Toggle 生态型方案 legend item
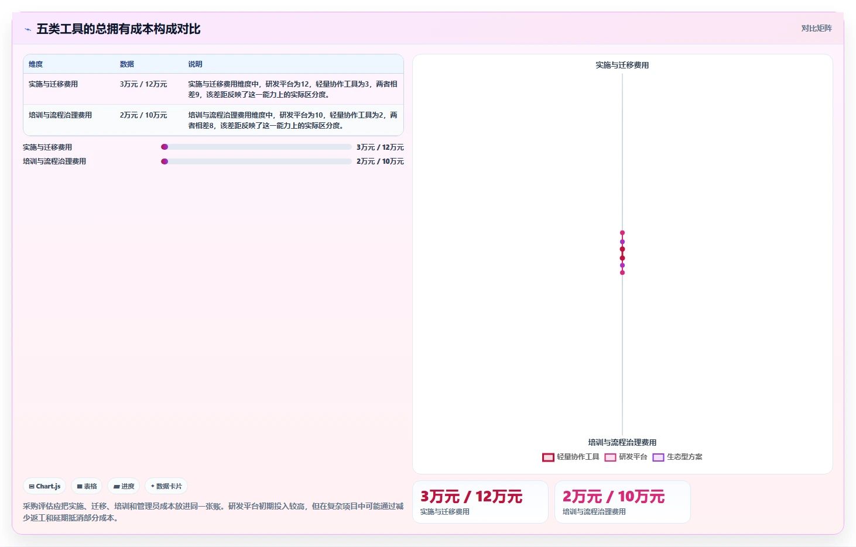This screenshot has height=547, width=856. (x=677, y=457)
